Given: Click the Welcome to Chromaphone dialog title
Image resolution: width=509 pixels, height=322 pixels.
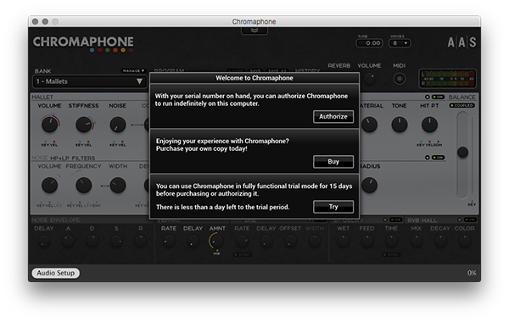Looking at the screenshot, I should tap(255, 78).
